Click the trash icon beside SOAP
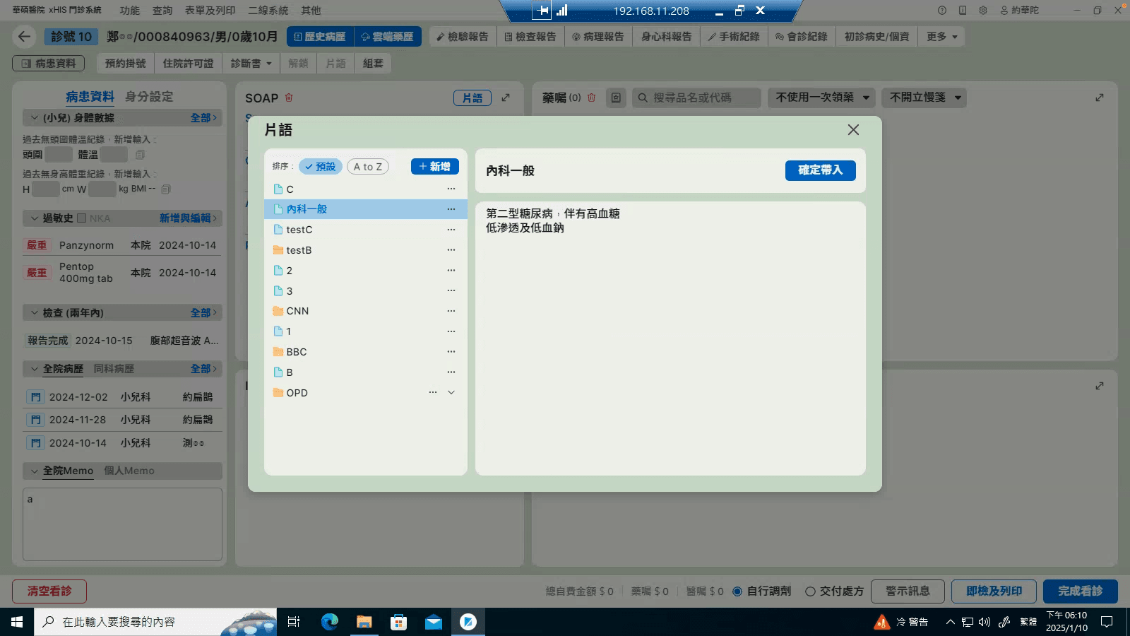Screen dimensions: 1130x636 click(289, 98)
